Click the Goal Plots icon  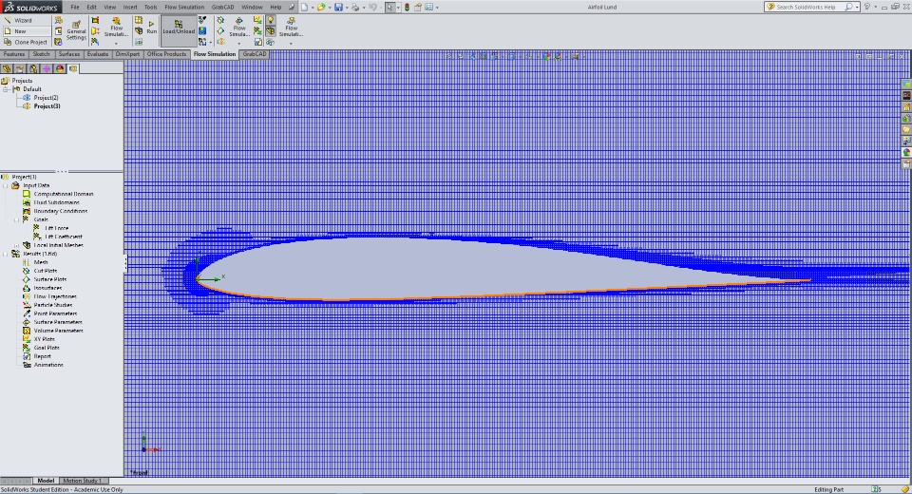pos(27,348)
